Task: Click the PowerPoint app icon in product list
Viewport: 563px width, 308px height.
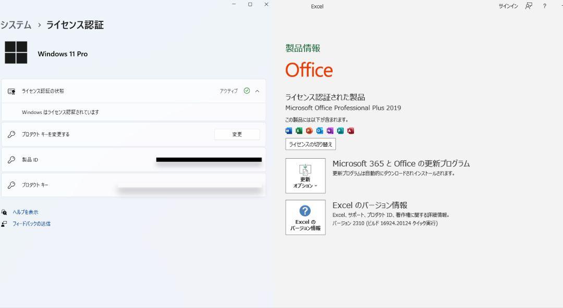Action: click(x=309, y=131)
